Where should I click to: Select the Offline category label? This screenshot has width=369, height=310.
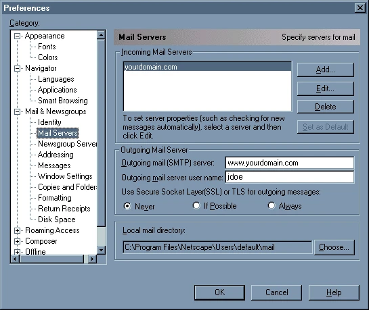pyautogui.click(x=35, y=252)
